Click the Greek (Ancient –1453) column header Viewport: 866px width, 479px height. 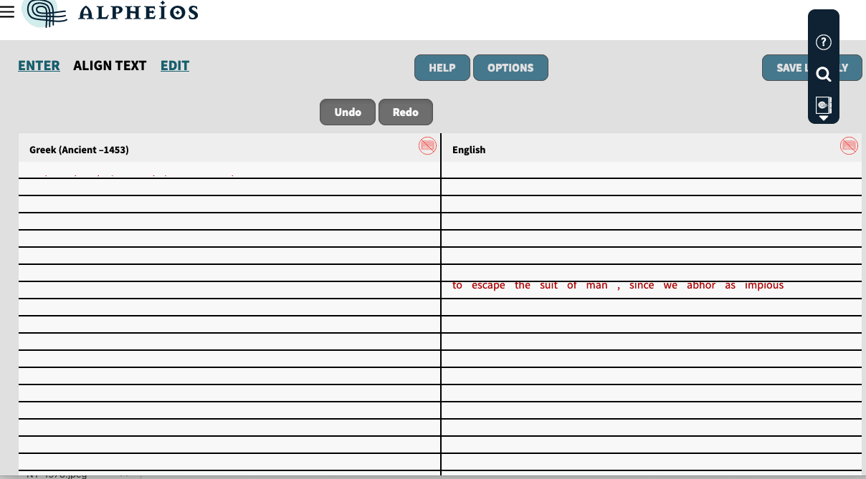(79, 150)
